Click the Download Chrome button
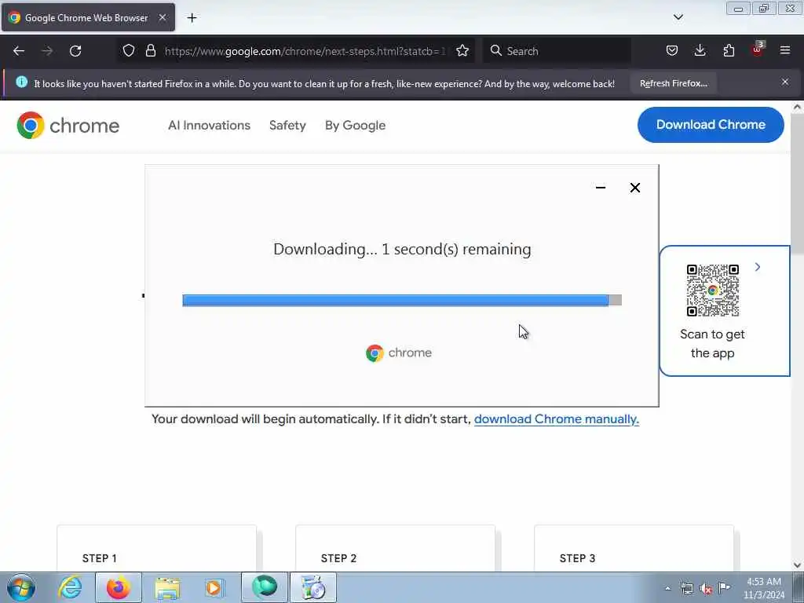Image resolution: width=804 pixels, height=603 pixels. [x=711, y=125]
